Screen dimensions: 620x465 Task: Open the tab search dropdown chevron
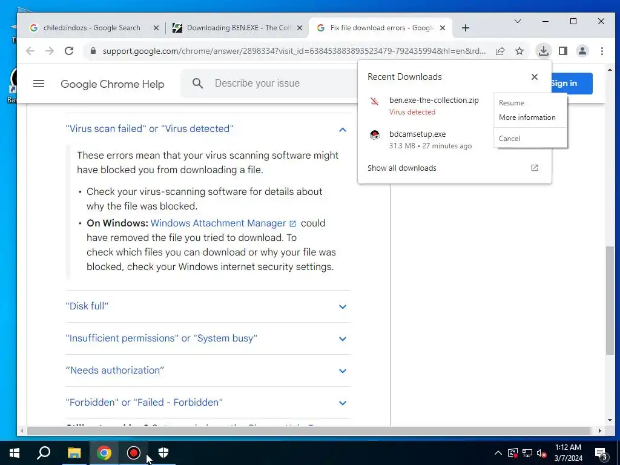(517, 21)
